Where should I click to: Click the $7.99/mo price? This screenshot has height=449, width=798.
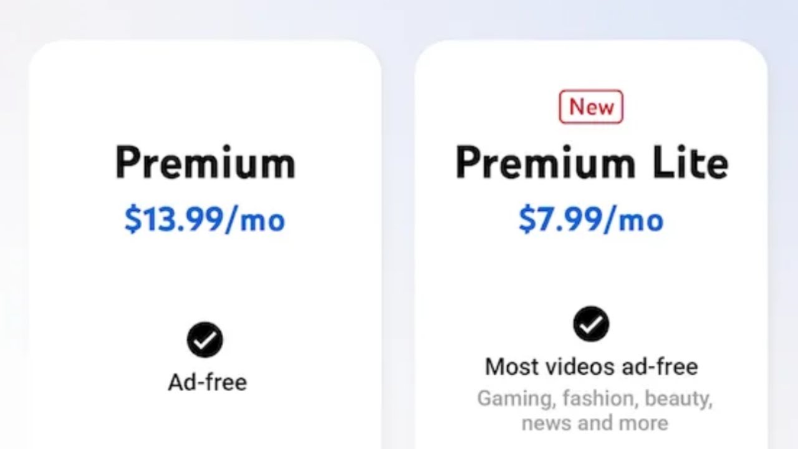point(591,220)
